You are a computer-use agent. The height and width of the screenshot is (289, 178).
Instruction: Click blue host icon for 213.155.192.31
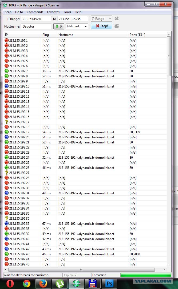(x=7, y=193)
